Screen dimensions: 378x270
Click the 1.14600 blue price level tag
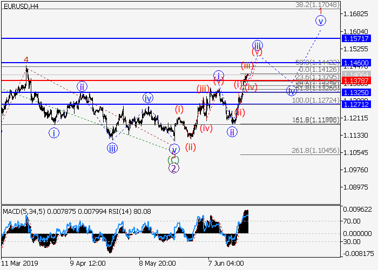[x=359, y=63]
